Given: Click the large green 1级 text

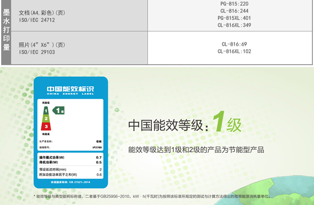Looking at the screenshot, I should (x=227, y=122).
